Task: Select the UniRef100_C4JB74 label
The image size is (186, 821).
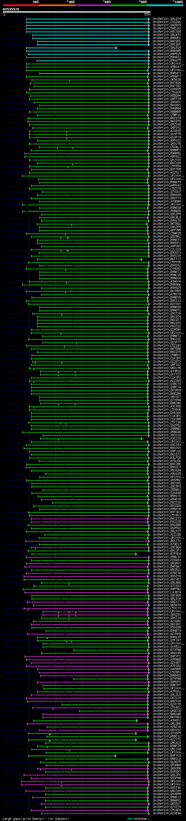Action: (167, 592)
